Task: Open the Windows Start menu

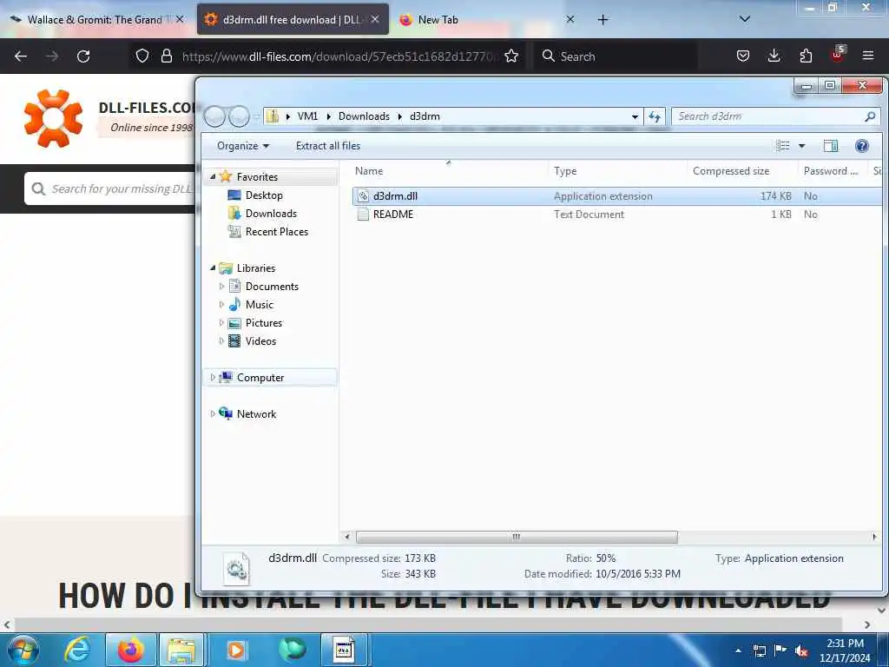Action: click(23, 650)
